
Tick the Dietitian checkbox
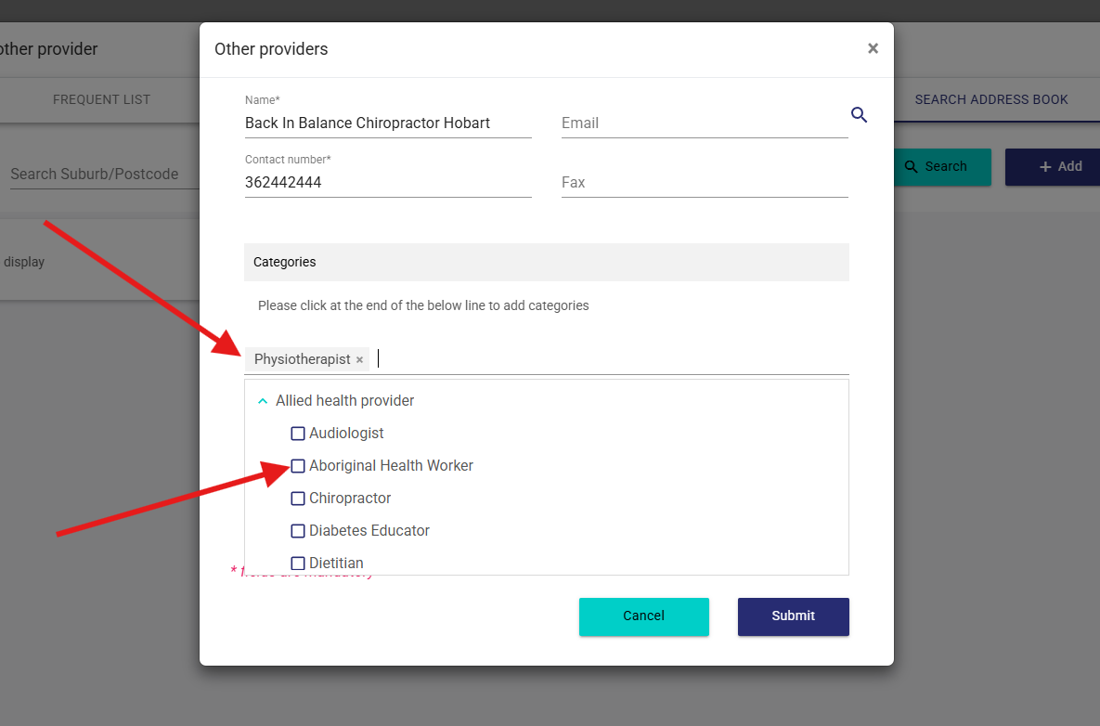coord(298,564)
